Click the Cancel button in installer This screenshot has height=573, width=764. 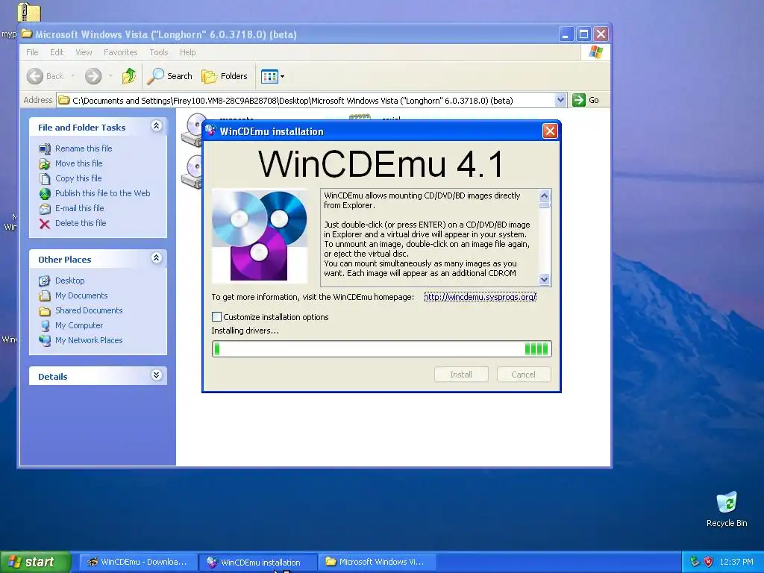(523, 375)
